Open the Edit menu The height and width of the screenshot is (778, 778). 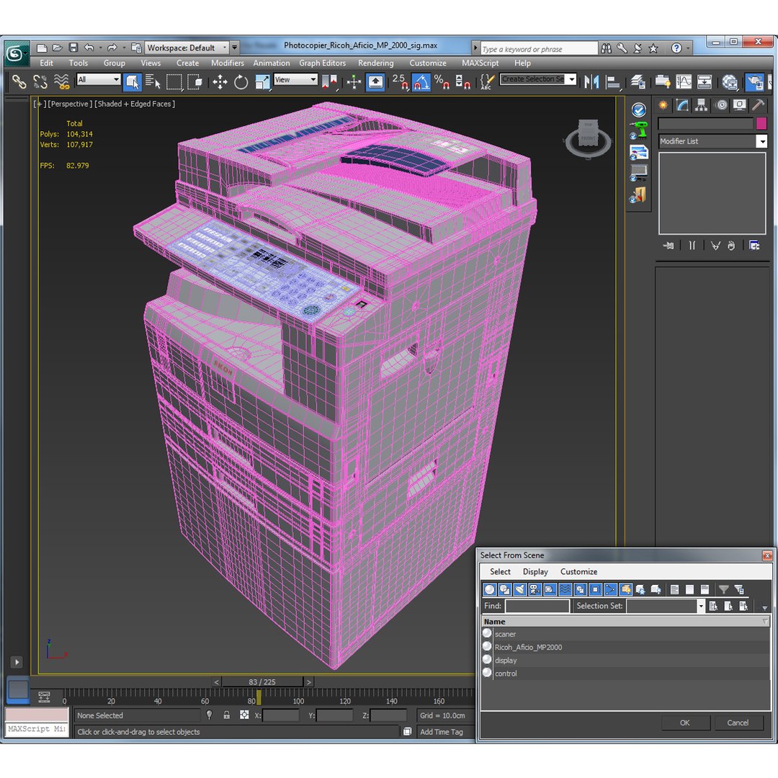[46, 63]
